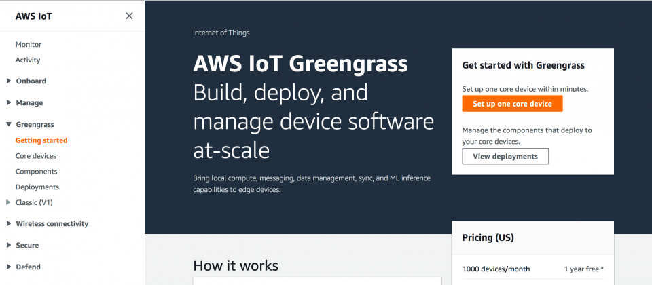Expand the Wireless connectivity arrow
Viewport: 652px width, 285px height.
9,223
